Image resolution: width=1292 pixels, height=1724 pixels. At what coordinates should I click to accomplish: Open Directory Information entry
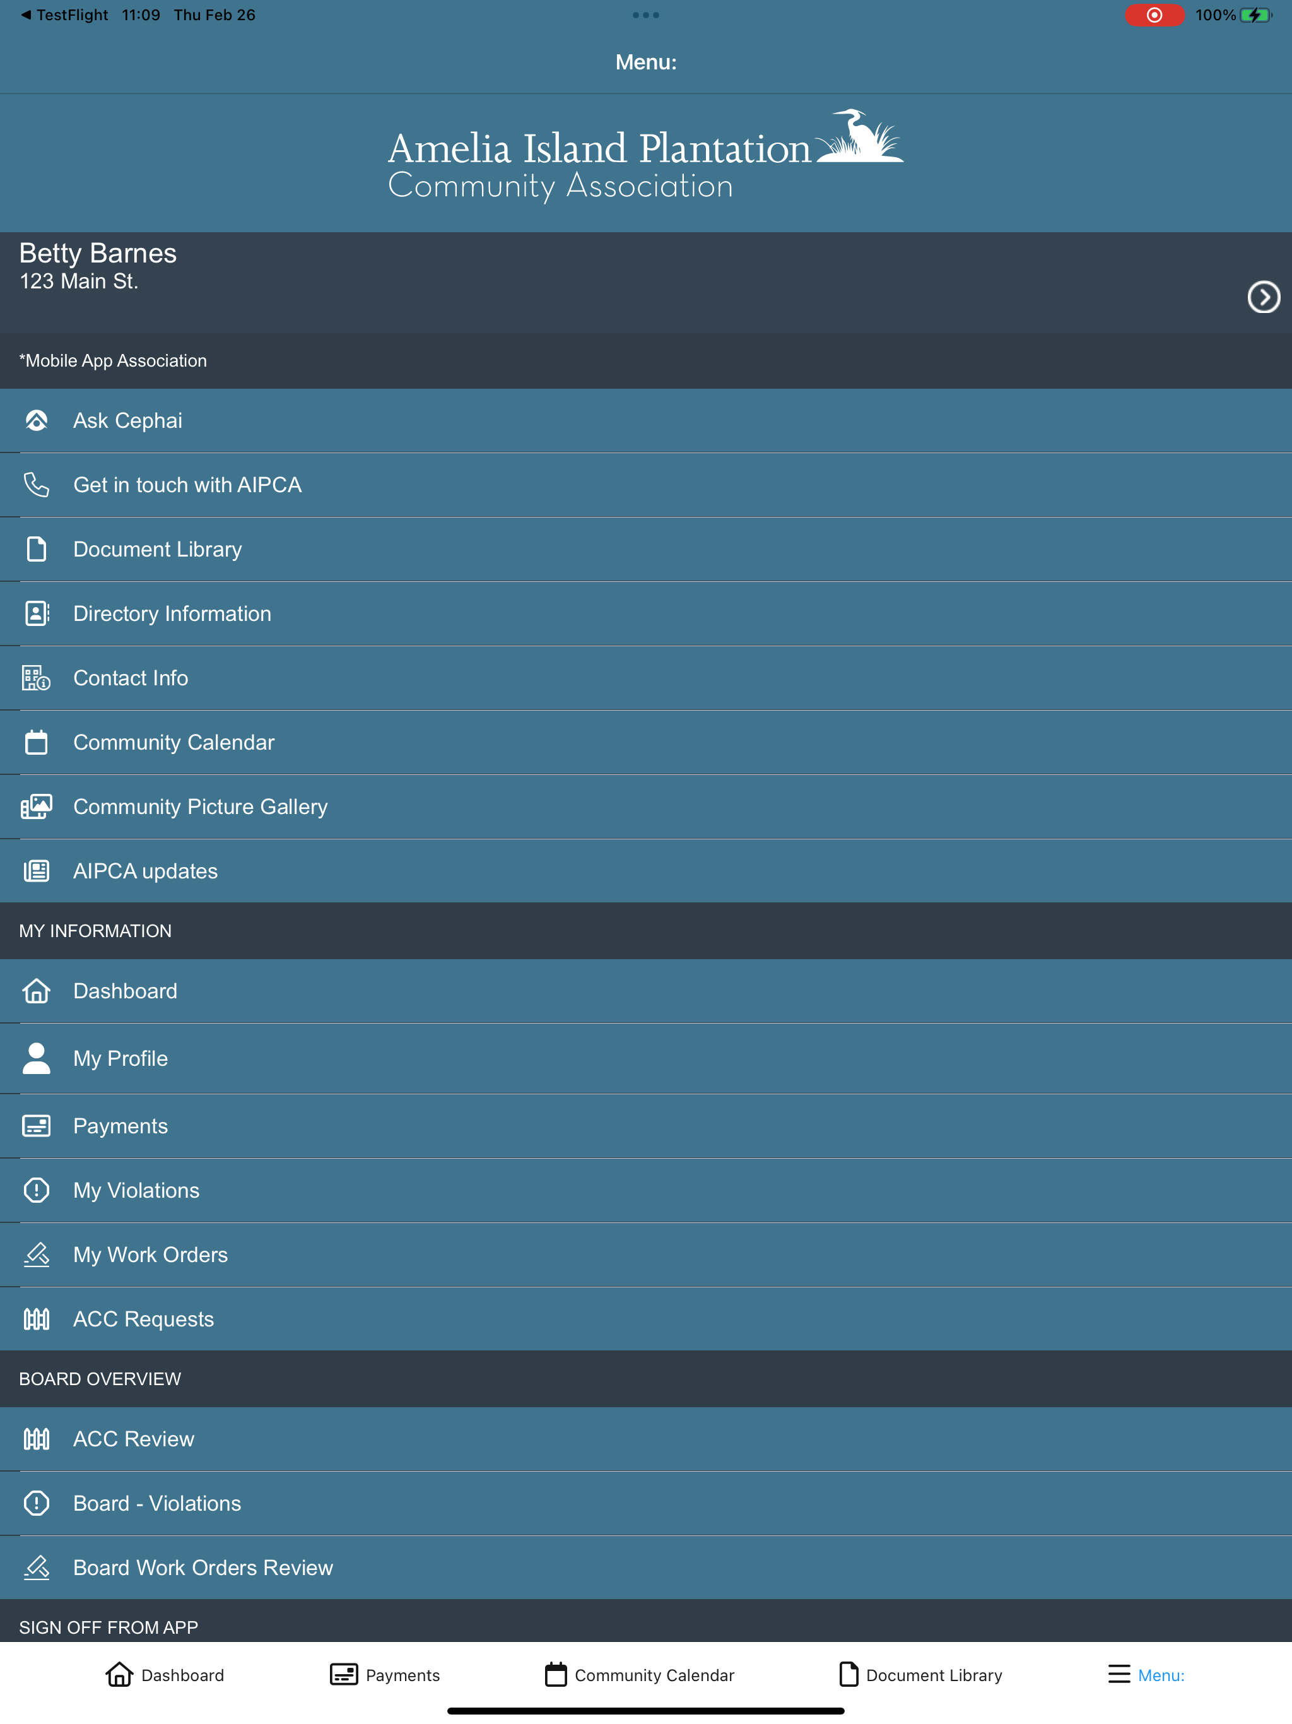646,613
